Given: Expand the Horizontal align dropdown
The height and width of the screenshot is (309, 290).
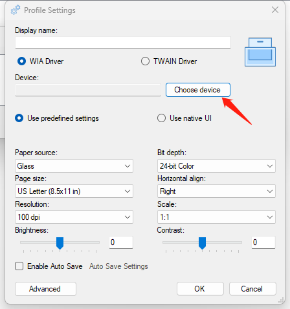Looking at the screenshot, I should (216, 191).
